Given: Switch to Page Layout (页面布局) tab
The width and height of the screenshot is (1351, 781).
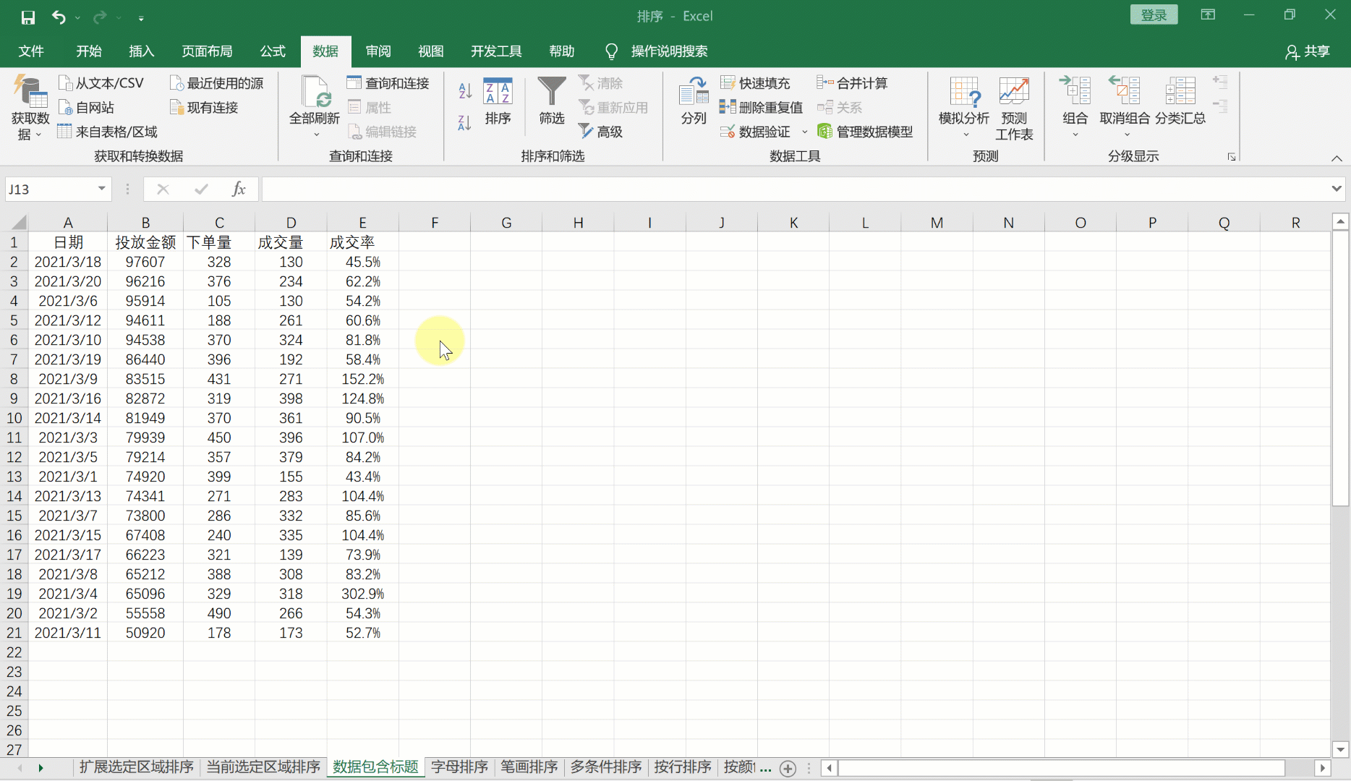Looking at the screenshot, I should [x=207, y=51].
